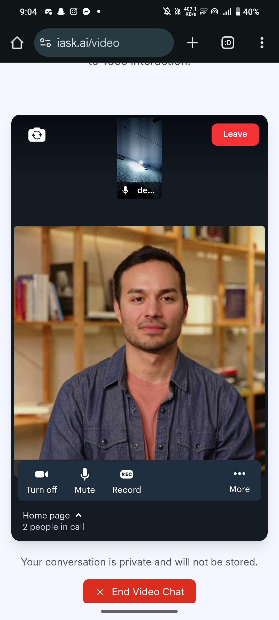Tap the site settings icon in the address bar
The width and height of the screenshot is (279, 620).
[45, 43]
